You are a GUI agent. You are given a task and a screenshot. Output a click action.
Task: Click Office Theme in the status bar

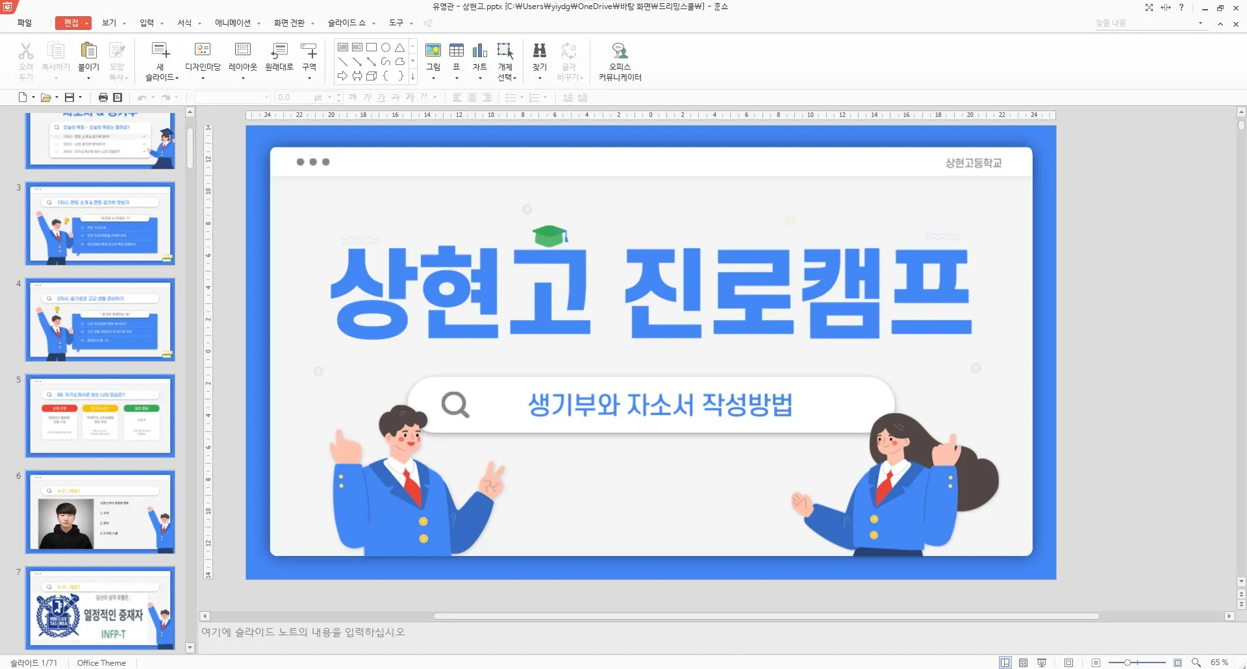[101, 662]
